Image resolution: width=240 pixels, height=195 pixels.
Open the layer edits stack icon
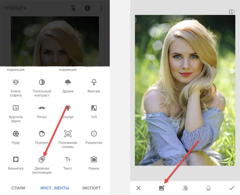(x=74, y=8)
